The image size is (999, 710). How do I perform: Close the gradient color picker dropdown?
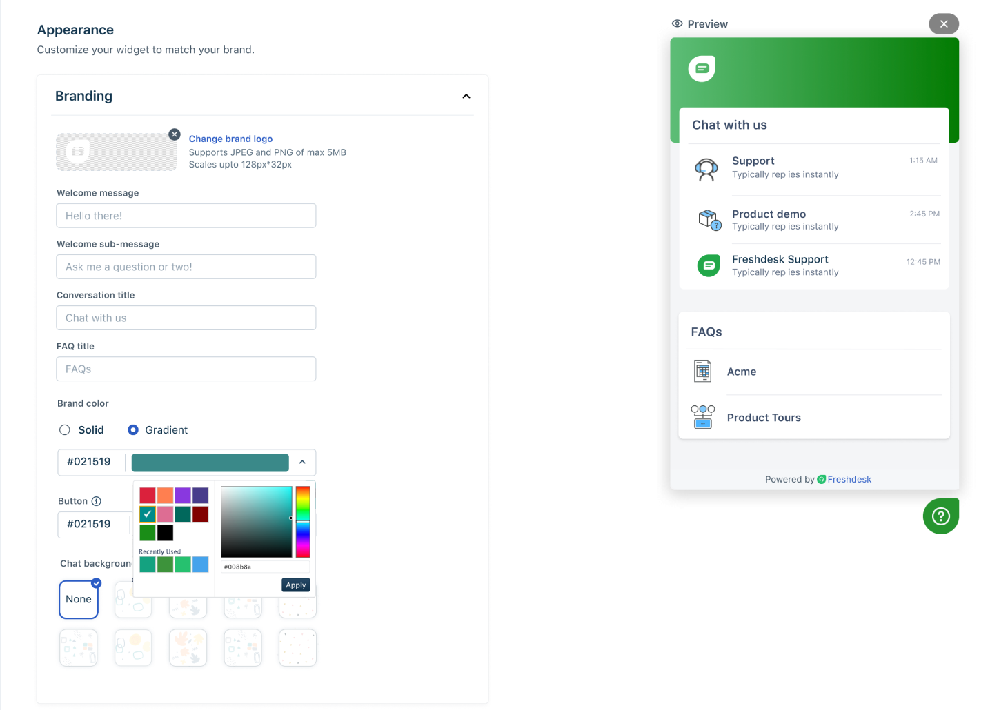click(x=302, y=462)
